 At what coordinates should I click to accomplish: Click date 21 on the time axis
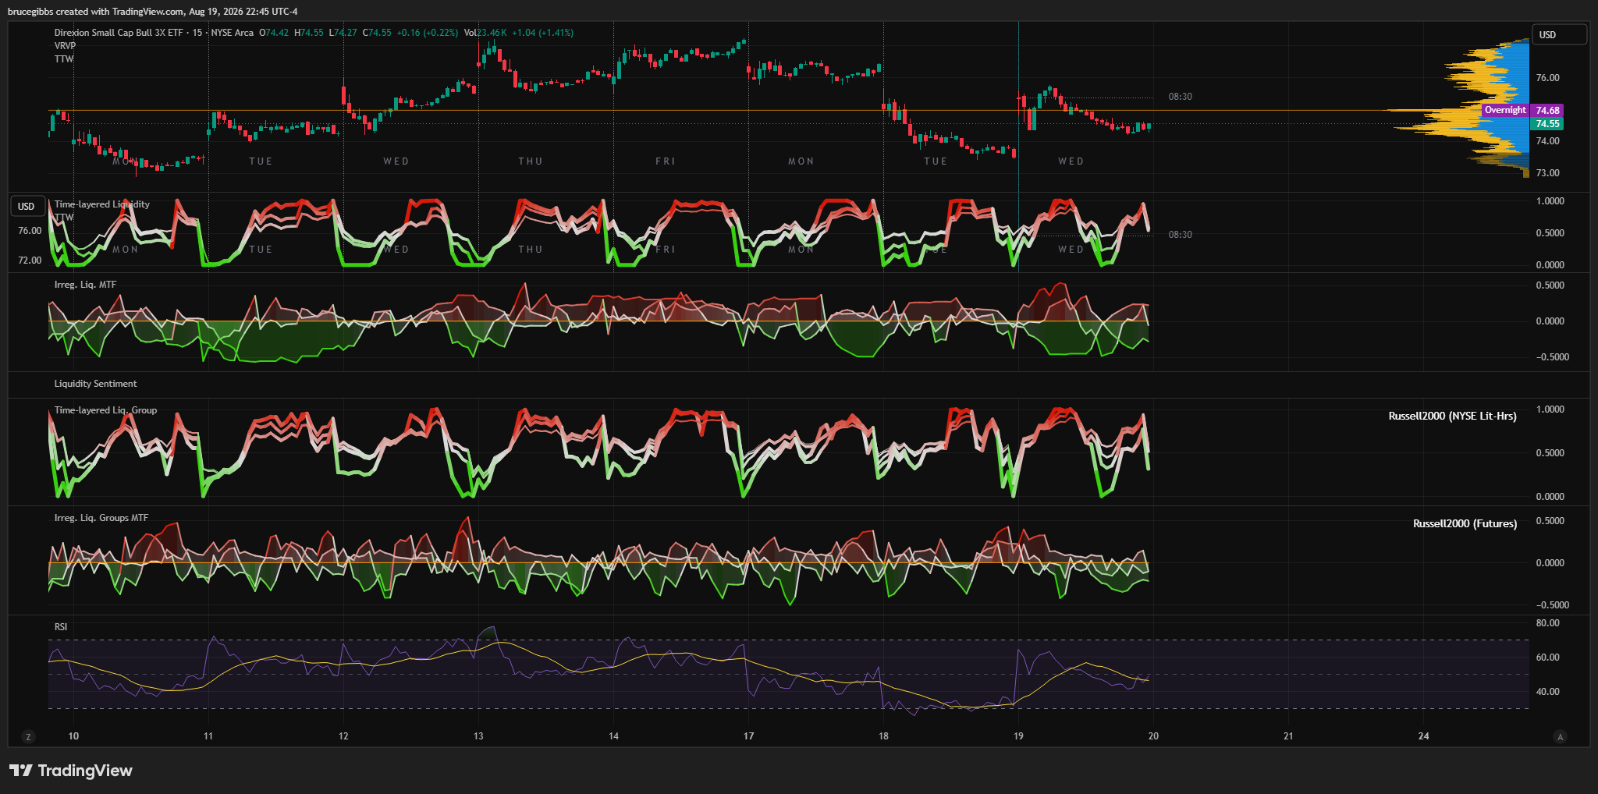pyautogui.click(x=1288, y=736)
